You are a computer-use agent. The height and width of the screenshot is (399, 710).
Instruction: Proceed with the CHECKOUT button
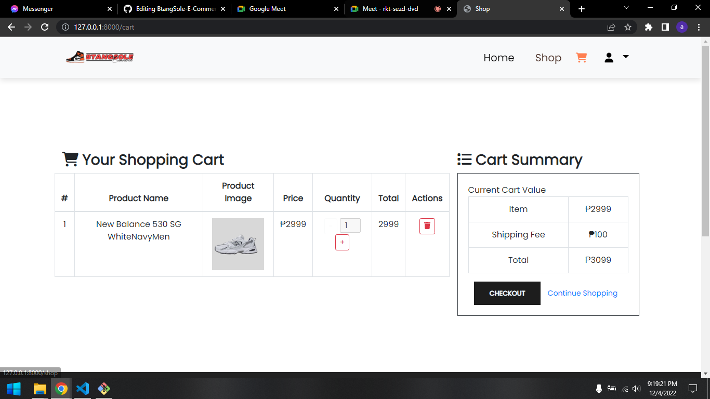[x=507, y=294]
